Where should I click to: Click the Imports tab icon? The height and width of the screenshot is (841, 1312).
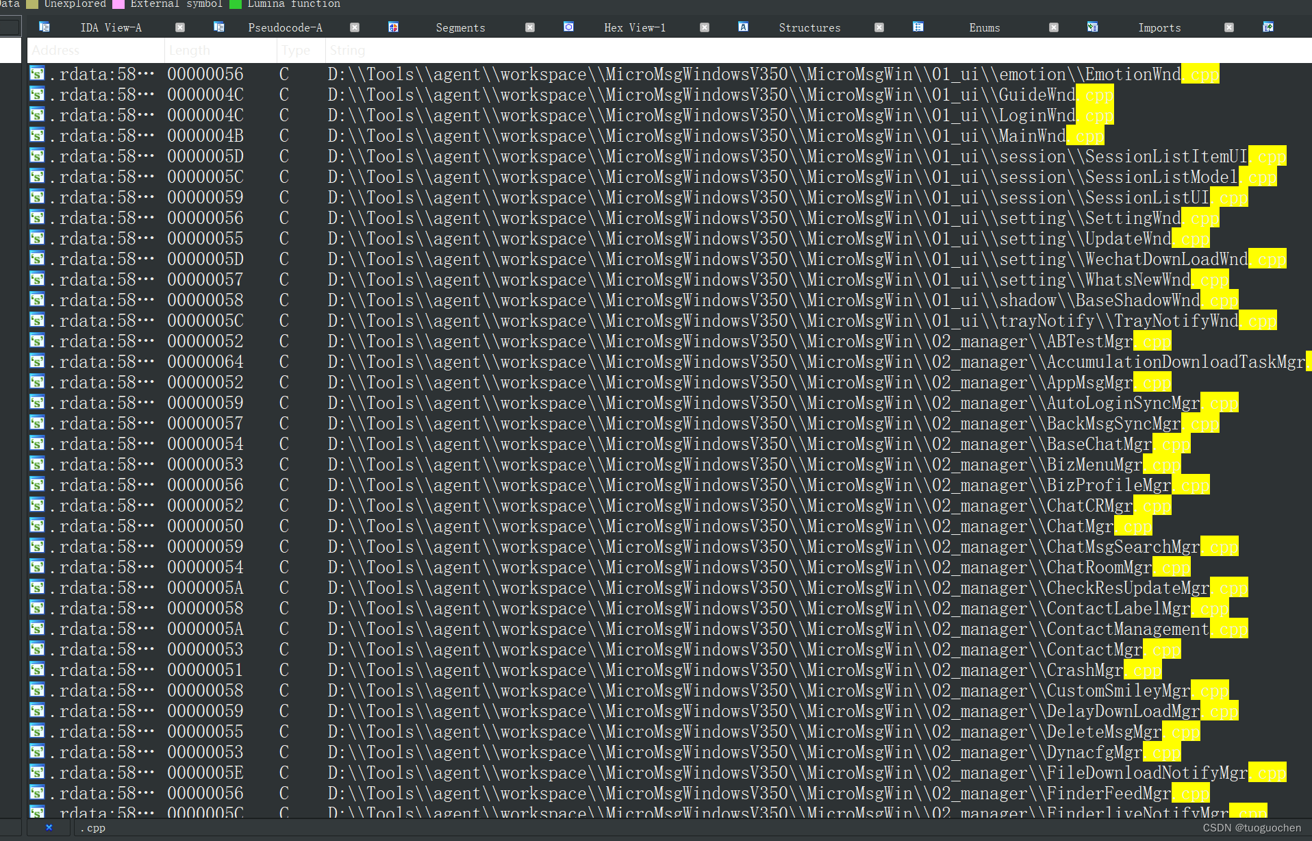coord(1093,27)
